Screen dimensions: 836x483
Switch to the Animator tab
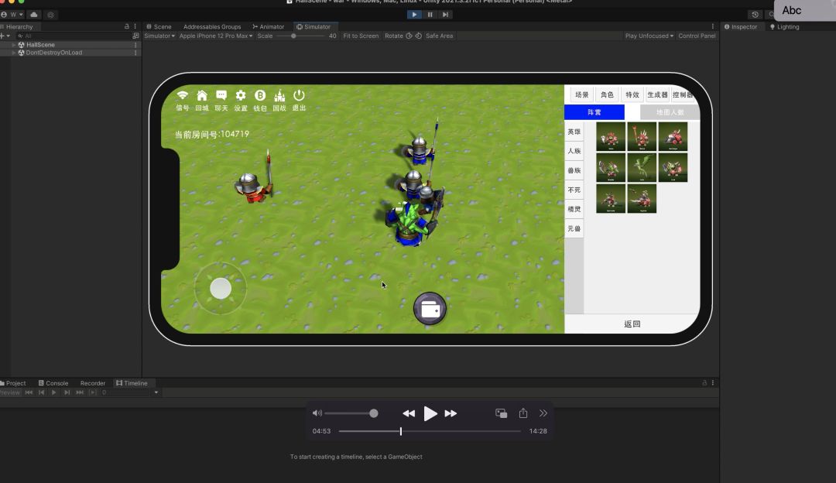[268, 26]
